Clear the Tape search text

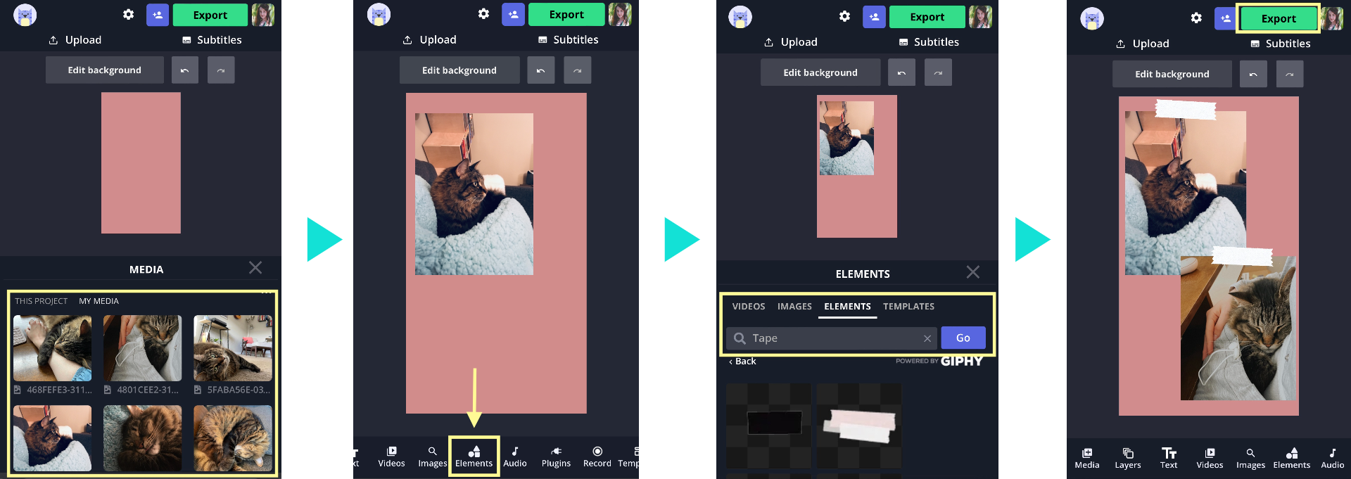[927, 338]
